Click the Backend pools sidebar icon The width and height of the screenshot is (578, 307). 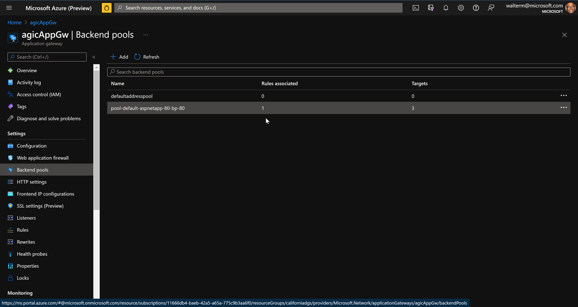tap(10, 170)
